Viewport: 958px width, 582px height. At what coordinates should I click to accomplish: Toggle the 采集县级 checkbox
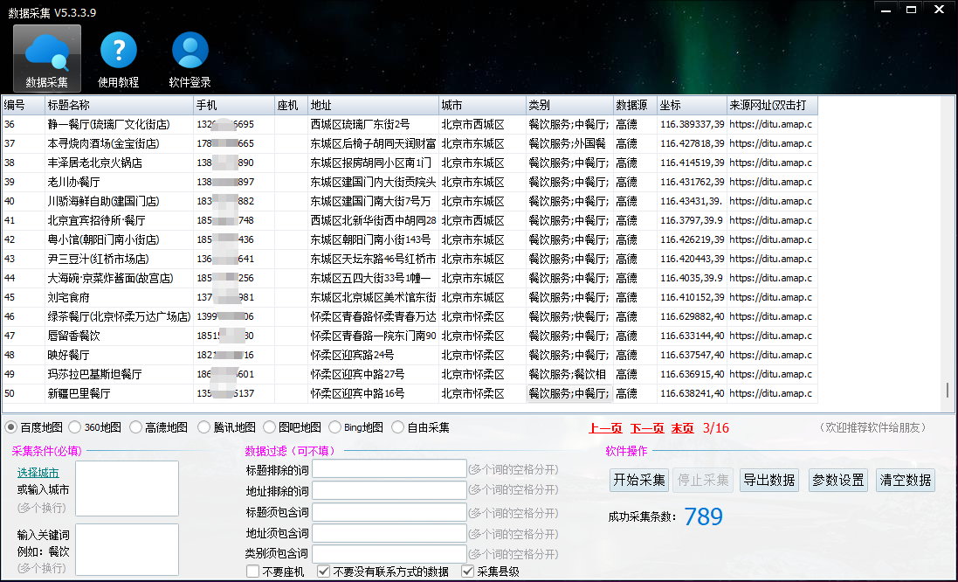[x=468, y=572]
